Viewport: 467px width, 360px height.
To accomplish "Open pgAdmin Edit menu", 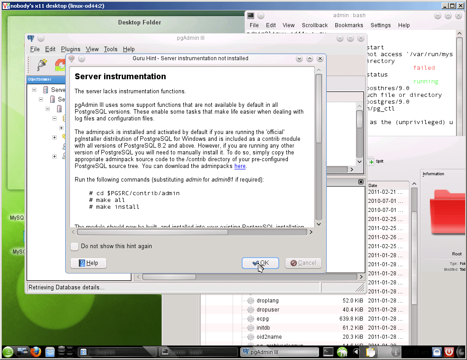I will coord(50,49).
